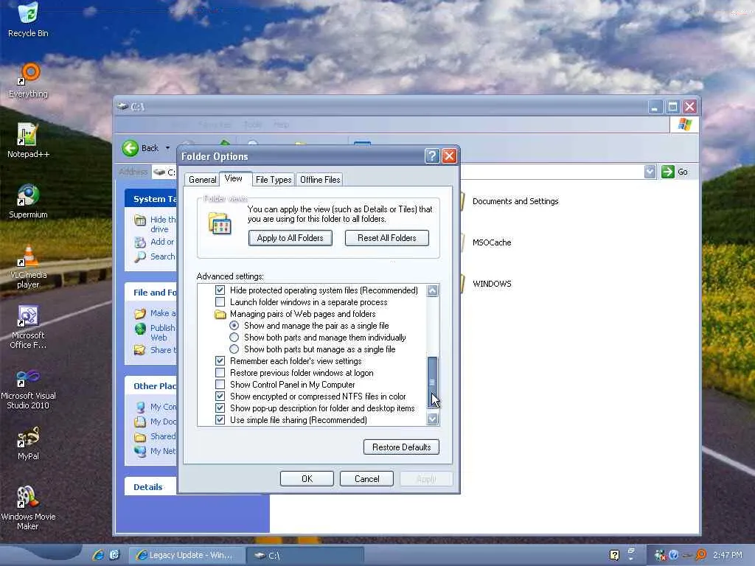Click the Make a new folder task icon

139,314
